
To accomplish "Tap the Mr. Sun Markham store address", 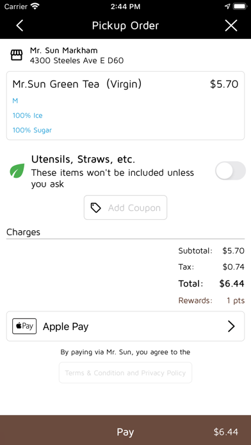I will coord(77,61).
